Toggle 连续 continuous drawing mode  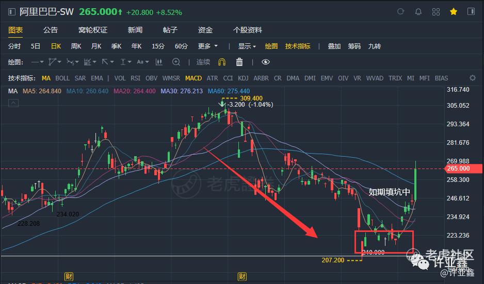tap(203, 62)
